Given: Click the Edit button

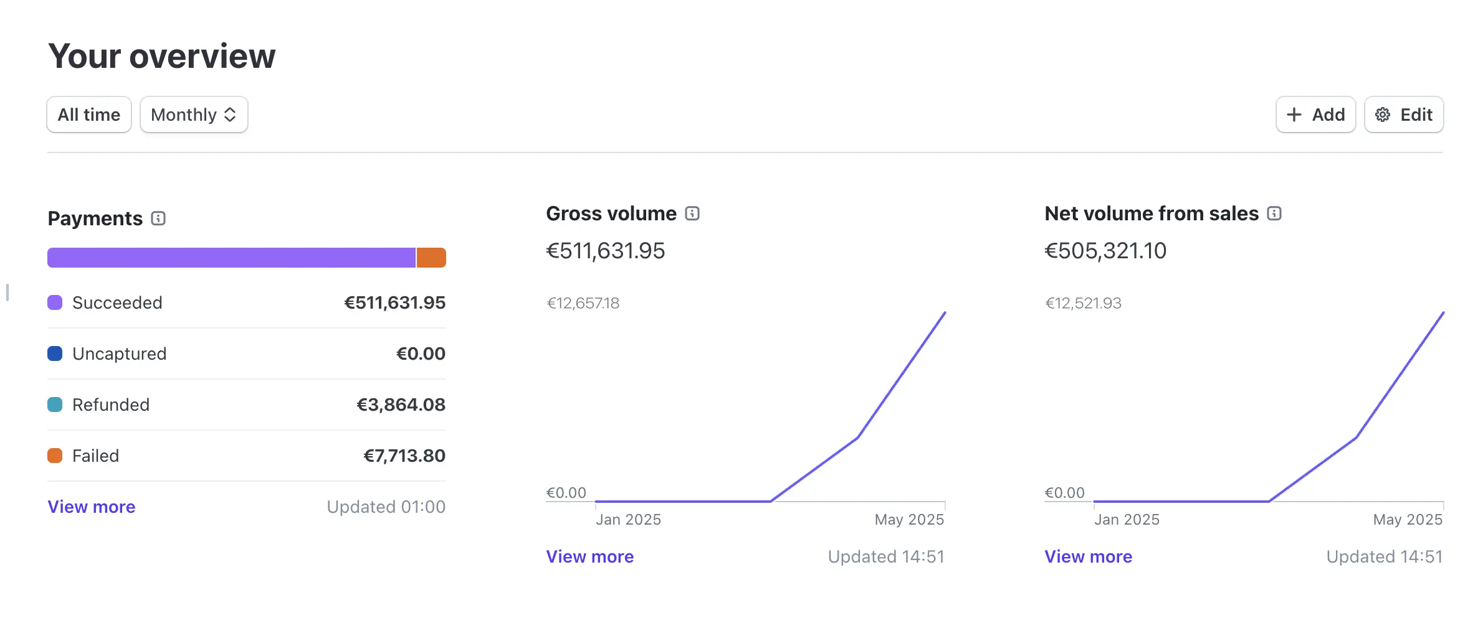Looking at the screenshot, I should [x=1404, y=115].
